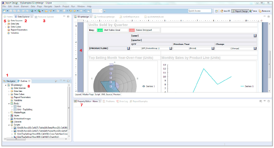Select Data Sources in Data Explorer
This screenshot has width=274, height=148.
[16, 21]
